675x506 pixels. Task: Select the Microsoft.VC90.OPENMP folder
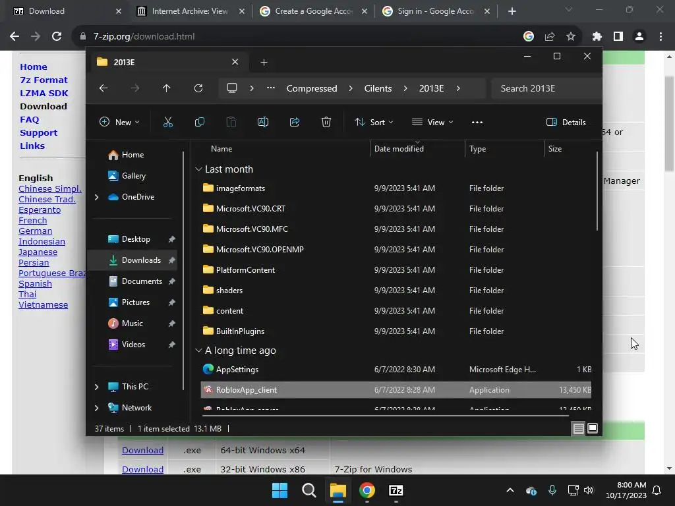[396, 250]
